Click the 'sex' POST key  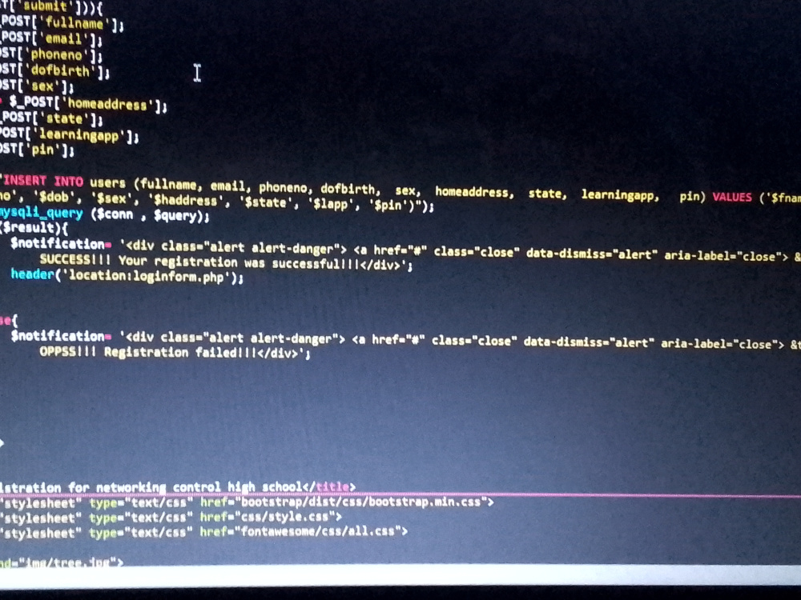(42, 86)
